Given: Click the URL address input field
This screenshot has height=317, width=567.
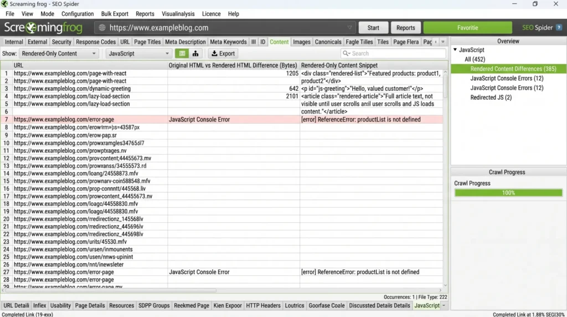Looking at the screenshot, I should pyautogui.click(x=226, y=28).
